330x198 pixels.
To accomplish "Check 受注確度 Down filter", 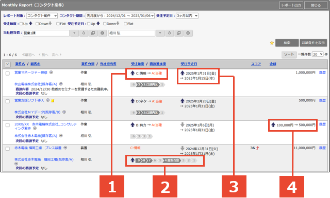I will pos(37,24).
